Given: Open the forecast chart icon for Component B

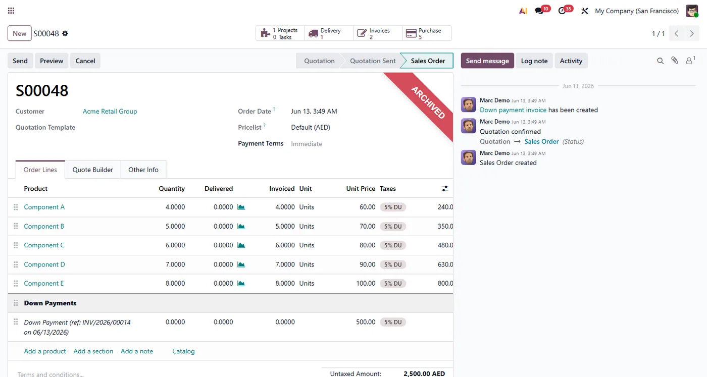Looking at the screenshot, I should point(241,227).
